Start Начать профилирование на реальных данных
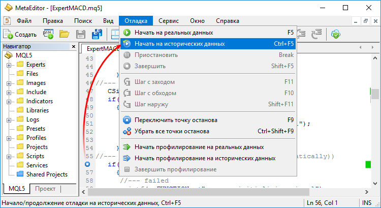381x208 pixels. [208, 147]
